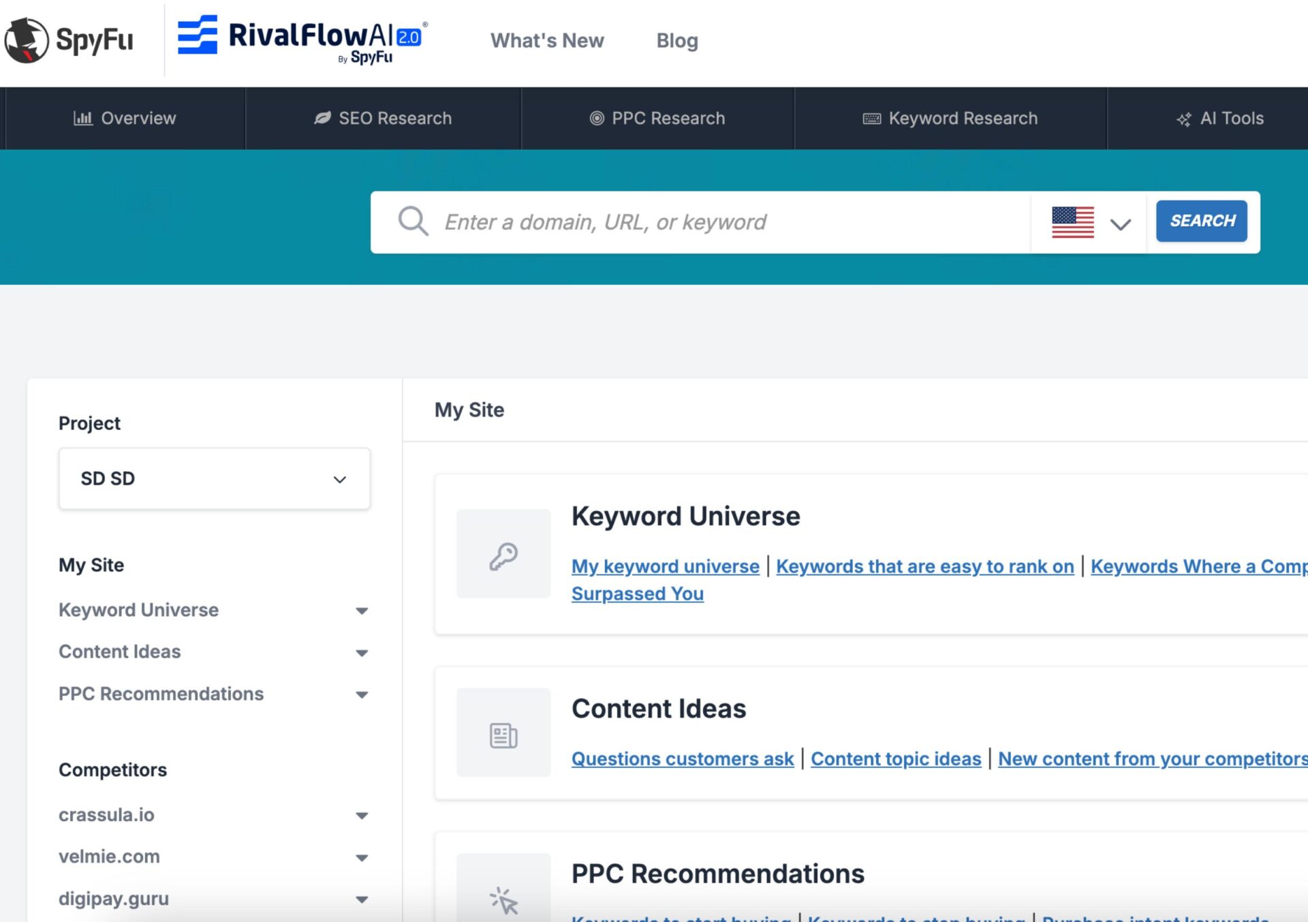Expand Content Ideas in the sidebar
The image size is (1308, 922).
(362, 653)
